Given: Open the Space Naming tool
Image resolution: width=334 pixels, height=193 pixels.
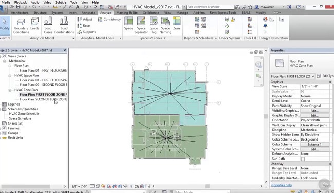Looking at the screenshot, I should pos(165,26).
